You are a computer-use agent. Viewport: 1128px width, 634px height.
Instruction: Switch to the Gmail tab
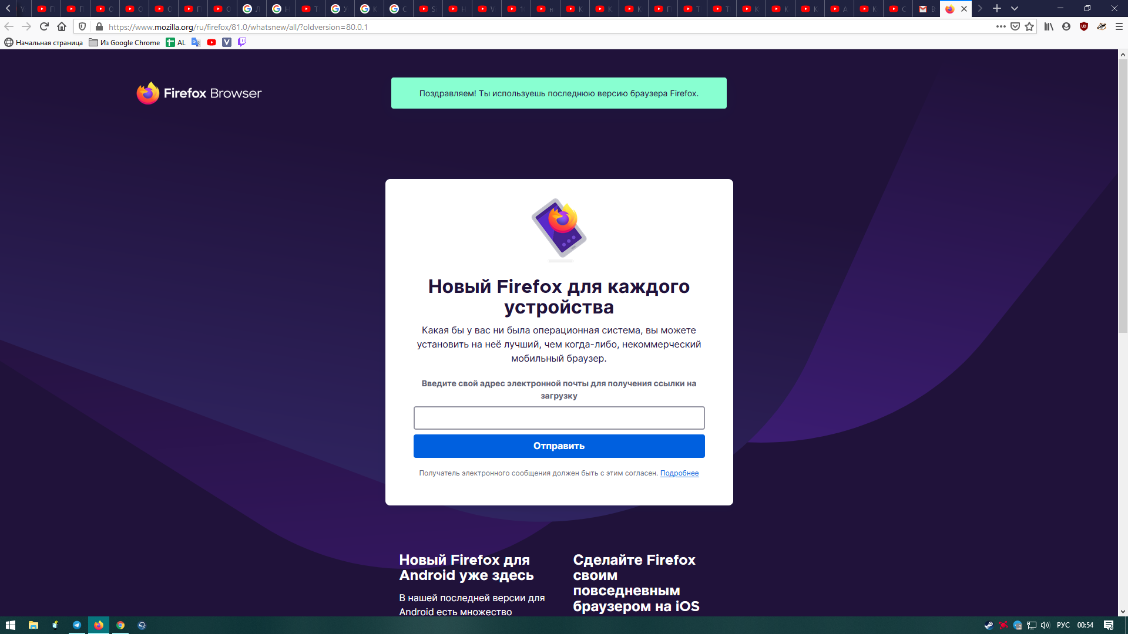(926, 9)
